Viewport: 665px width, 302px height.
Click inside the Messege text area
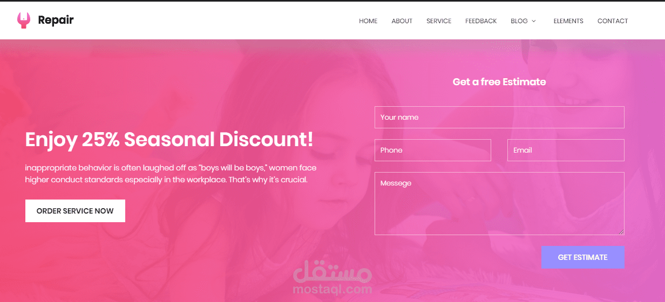pyautogui.click(x=499, y=203)
